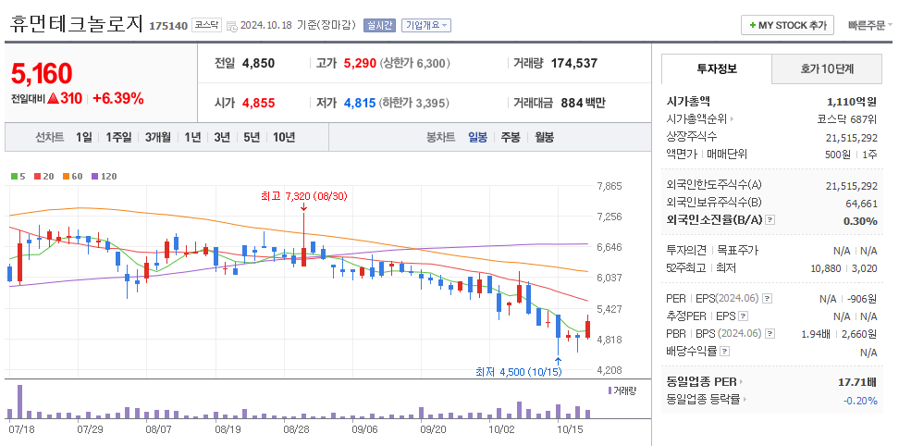This screenshot has width=899, height=446.
Task: Click the orange 60-day moving average legend
Action: point(72,177)
